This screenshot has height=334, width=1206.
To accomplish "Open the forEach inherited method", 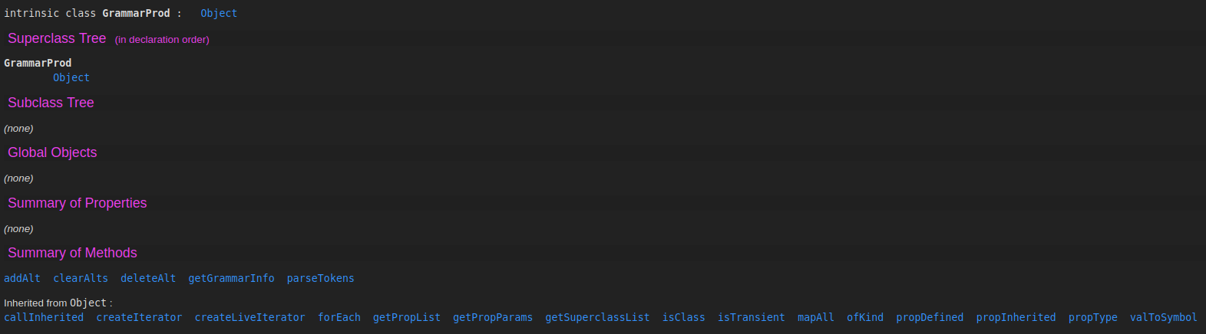I will (x=339, y=317).
